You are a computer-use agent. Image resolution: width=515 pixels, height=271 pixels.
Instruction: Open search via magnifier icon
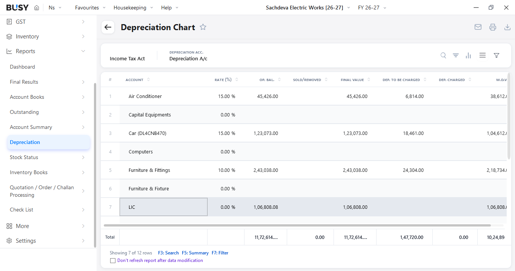[x=443, y=55]
